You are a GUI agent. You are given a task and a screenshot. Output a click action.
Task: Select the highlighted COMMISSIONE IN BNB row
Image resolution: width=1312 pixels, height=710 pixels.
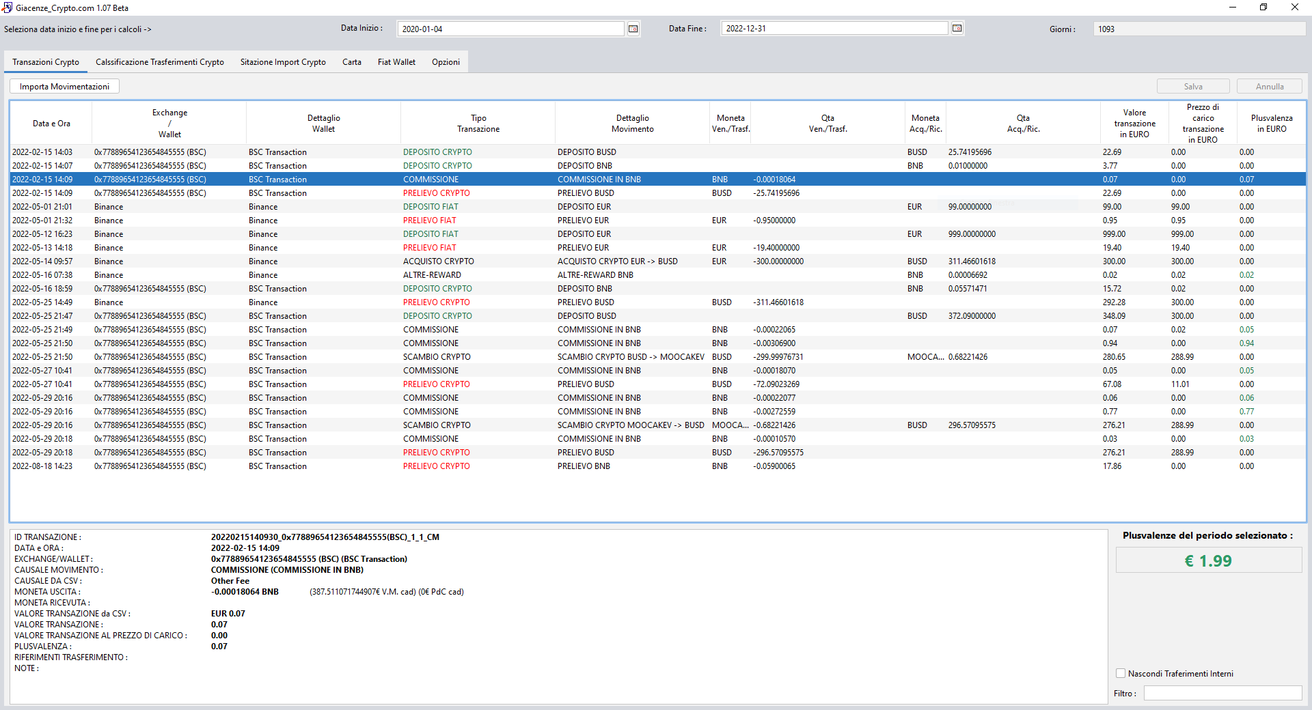(478, 179)
